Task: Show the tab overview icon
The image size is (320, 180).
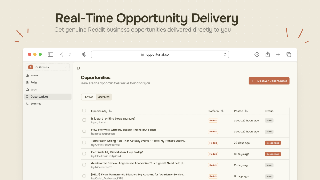Action: (289, 54)
